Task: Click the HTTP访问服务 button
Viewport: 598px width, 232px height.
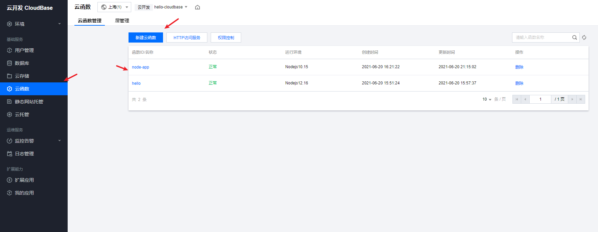Action: tap(187, 37)
